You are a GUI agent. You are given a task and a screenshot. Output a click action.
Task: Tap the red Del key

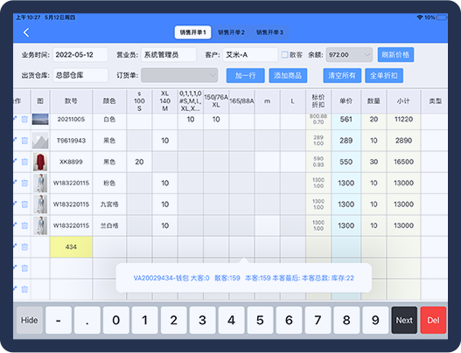tap(433, 320)
